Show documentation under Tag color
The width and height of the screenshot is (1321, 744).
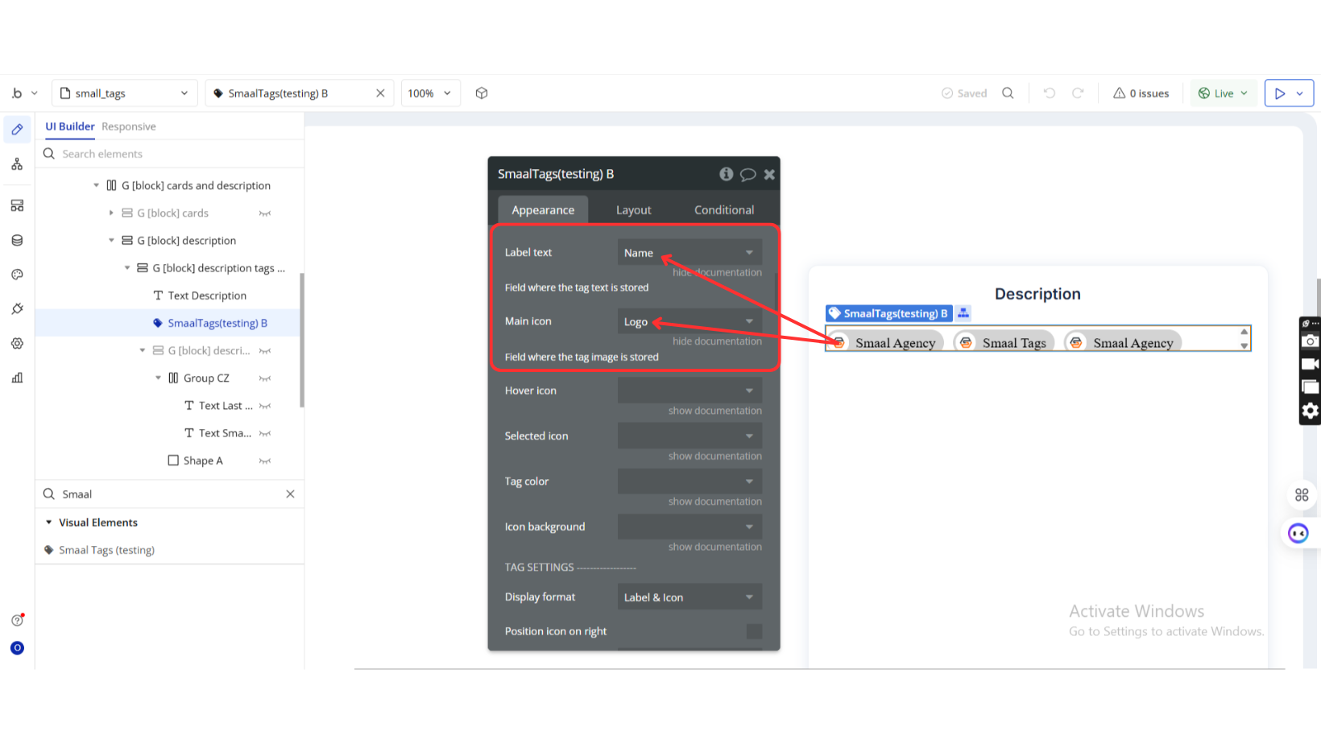click(x=714, y=502)
